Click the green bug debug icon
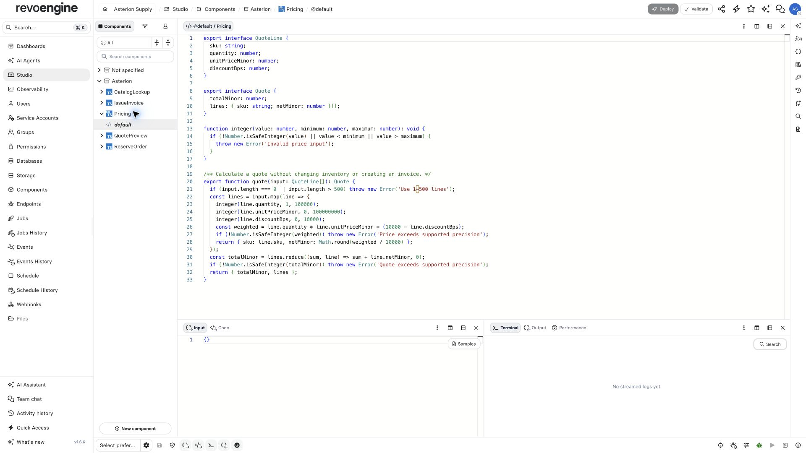 (759, 445)
